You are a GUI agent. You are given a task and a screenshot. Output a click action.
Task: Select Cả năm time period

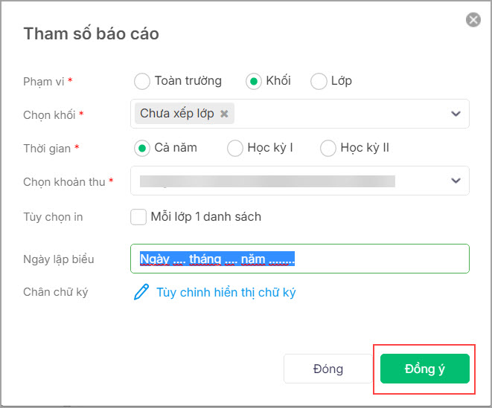(141, 148)
